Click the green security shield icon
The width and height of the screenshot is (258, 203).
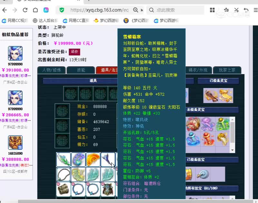[62, 10]
